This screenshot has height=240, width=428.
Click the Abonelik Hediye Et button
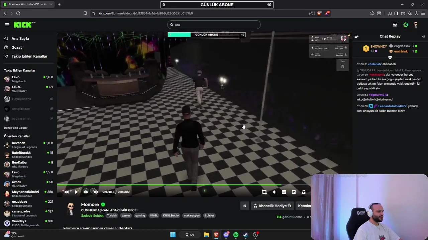coord(272,206)
